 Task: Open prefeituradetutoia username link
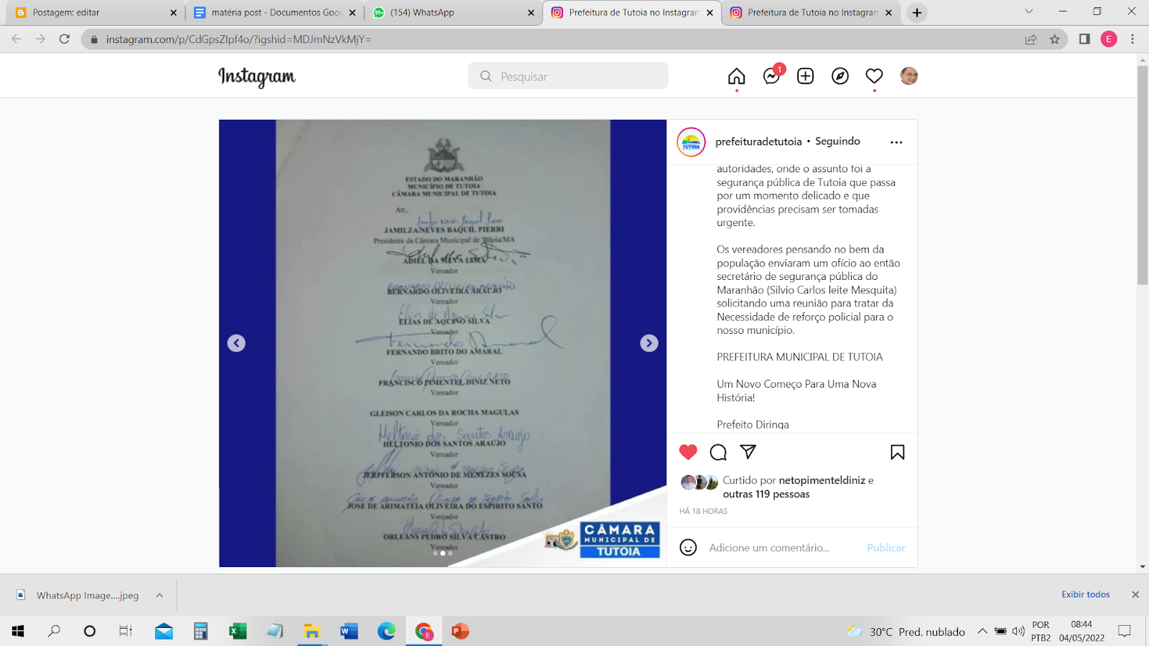click(x=758, y=141)
